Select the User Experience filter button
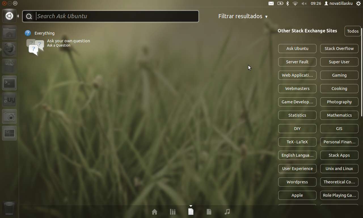 coord(297,169)
